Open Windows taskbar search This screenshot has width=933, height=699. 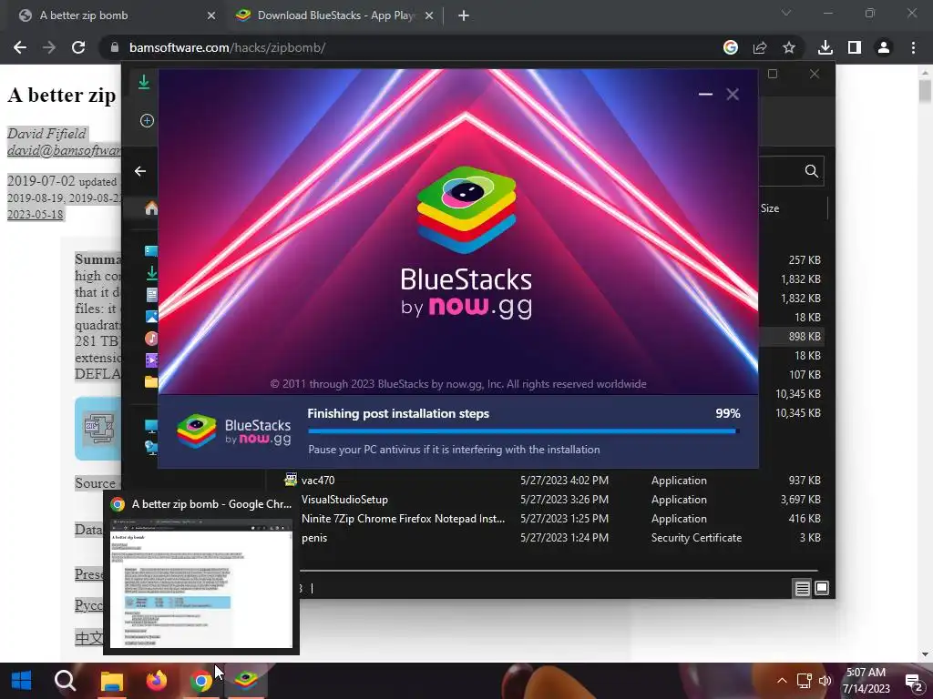(x=65, y=681)
